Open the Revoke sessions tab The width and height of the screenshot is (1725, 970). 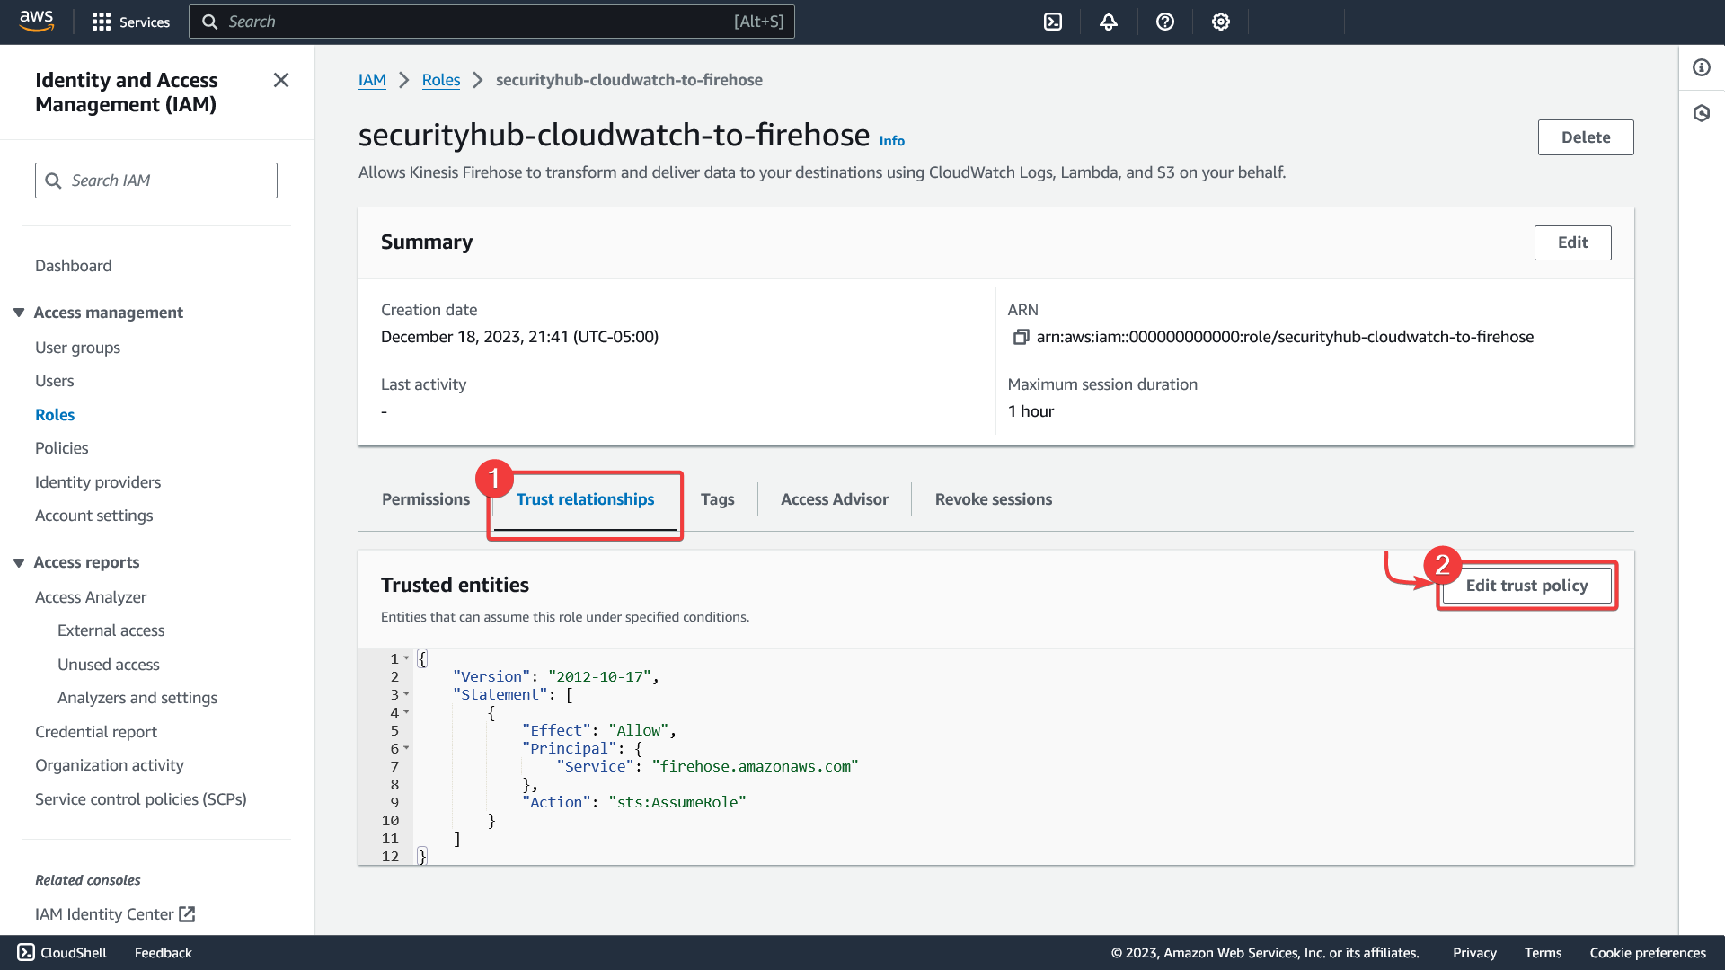[x=994, y=499]
